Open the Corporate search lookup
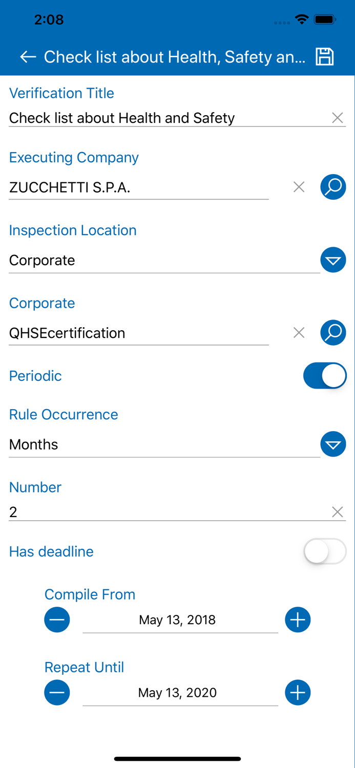This screenshot has height=768, width=355. [333, 332]
